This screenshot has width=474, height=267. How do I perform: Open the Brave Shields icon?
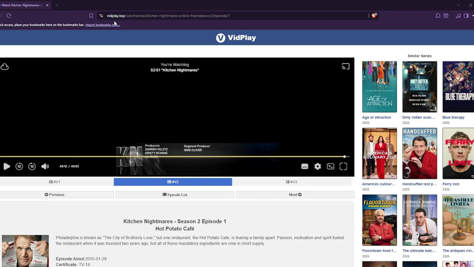click(374, 16)
